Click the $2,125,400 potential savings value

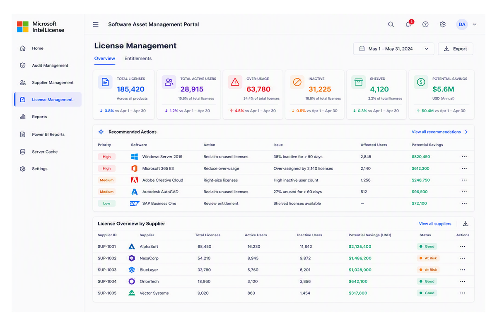(360, 247)
